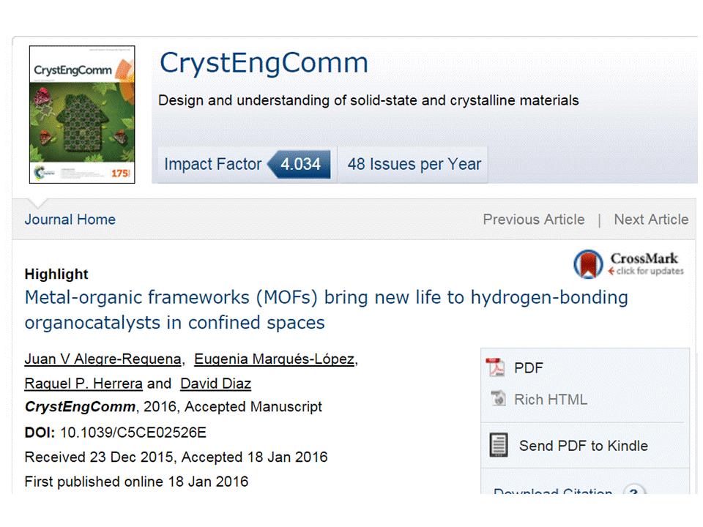Screen dimensions: 703x527
Task: Navigate to Previous Article
Action: pos(534,220)
